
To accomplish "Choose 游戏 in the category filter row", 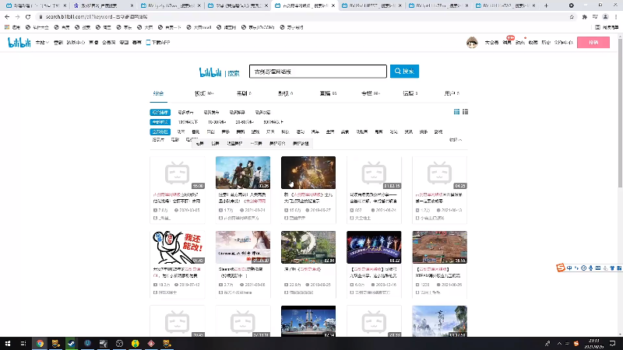I will 255,131.
